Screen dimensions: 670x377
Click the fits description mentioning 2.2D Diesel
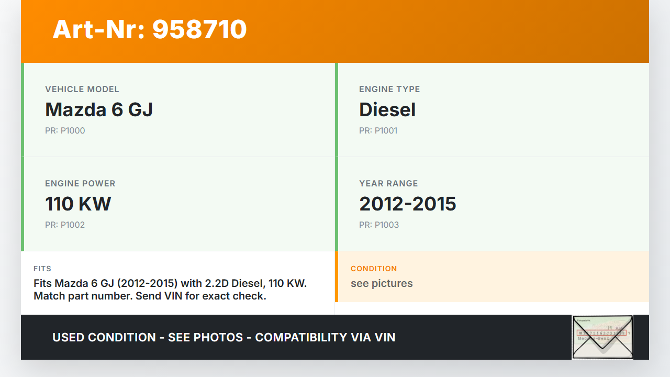pyautogui.click(x=170, y=290)
